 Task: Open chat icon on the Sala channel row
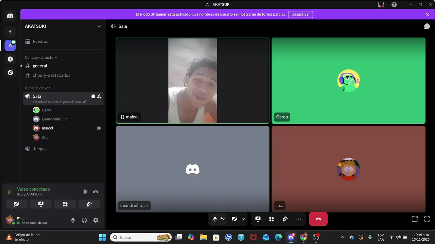click(x=93, y=96)
